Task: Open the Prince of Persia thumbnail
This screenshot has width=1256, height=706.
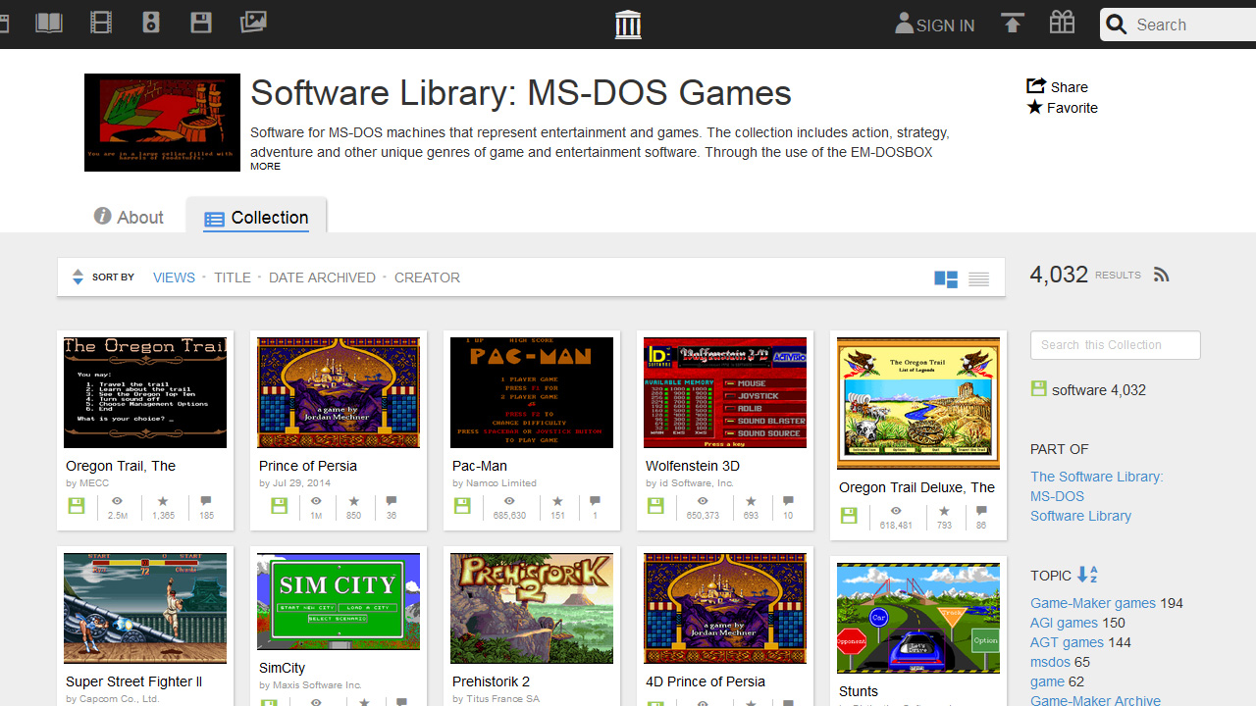Action: coord(339,392)
